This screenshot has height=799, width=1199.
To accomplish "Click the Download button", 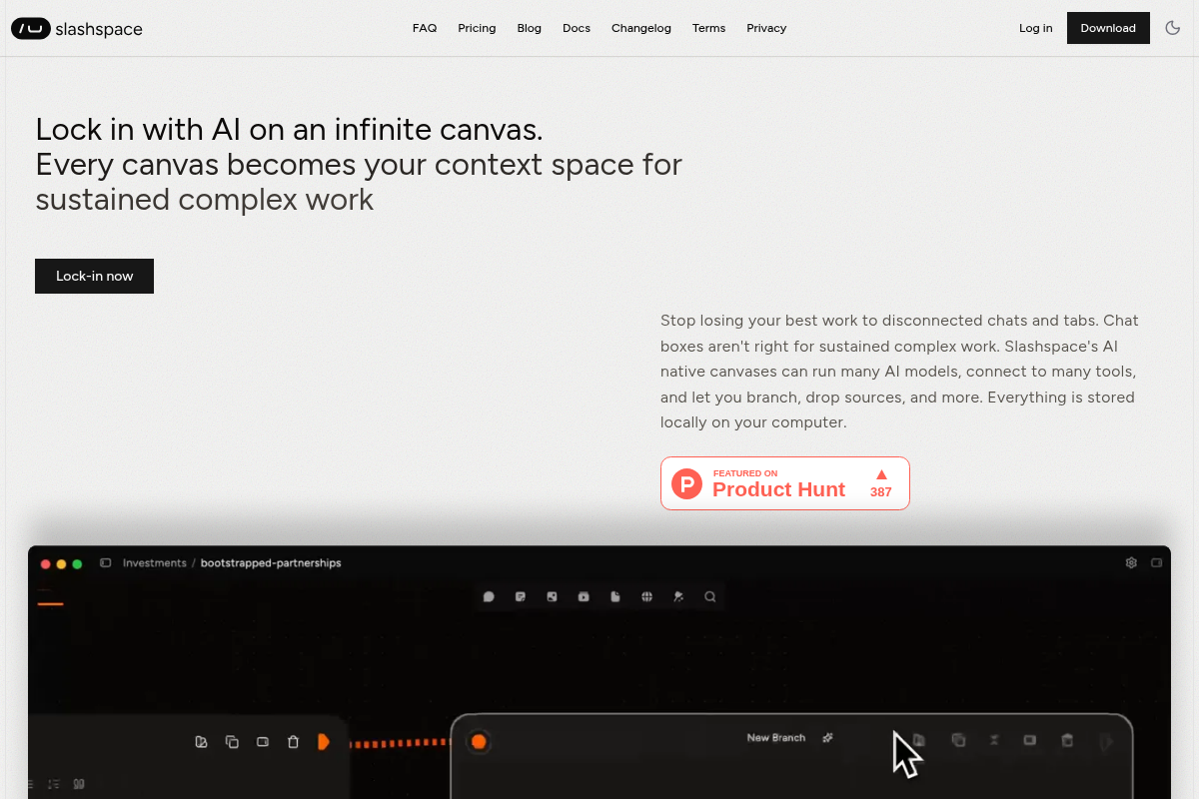I will coord(1108,28).
